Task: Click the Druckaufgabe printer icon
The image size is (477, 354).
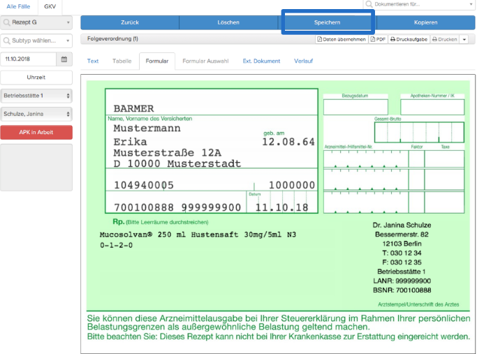Action: coord(392,39)
